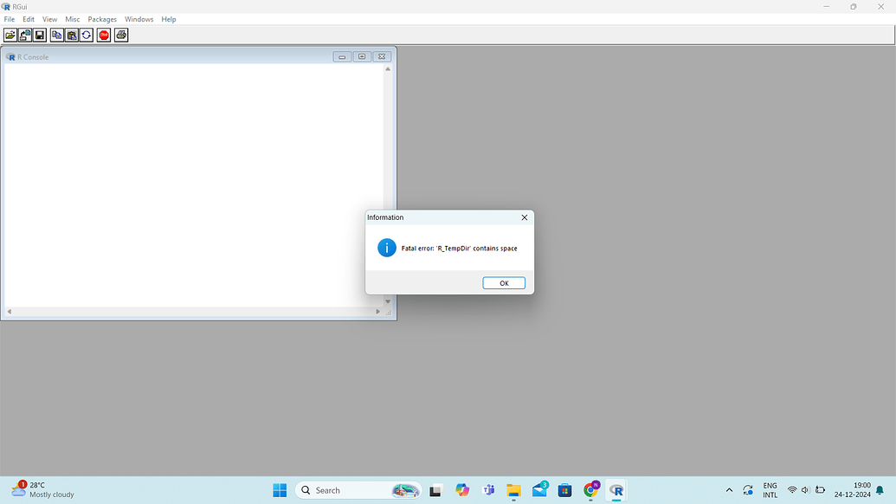Click the taskbar Search box
Viewport: 896px width, 504px height.
pos(358,490)
